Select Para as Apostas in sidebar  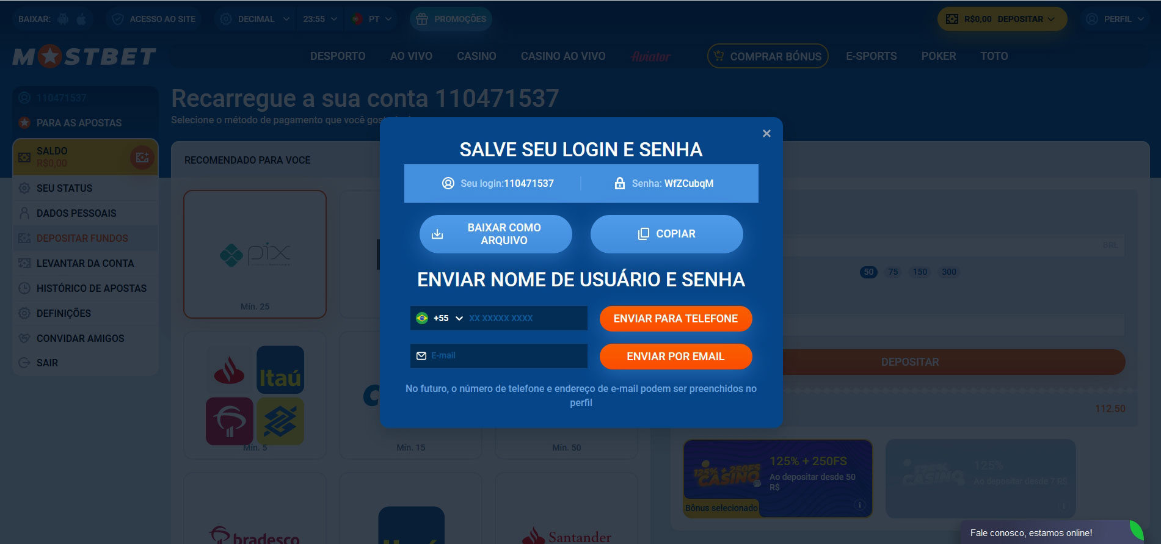(x=86, y=123)
